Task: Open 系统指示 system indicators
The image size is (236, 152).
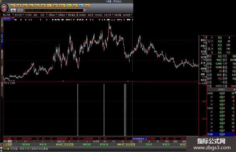Action: (83, 15)
